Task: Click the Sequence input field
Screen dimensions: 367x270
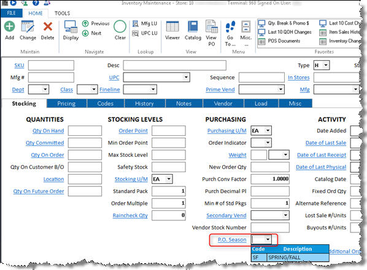Action: click(261, 77)
